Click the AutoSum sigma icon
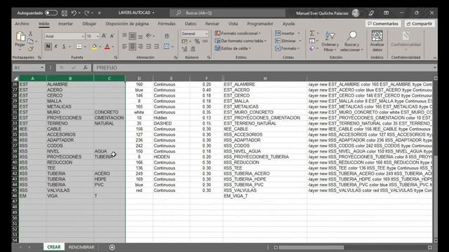This screenshot has height=252, width=449. coord(312,33)
